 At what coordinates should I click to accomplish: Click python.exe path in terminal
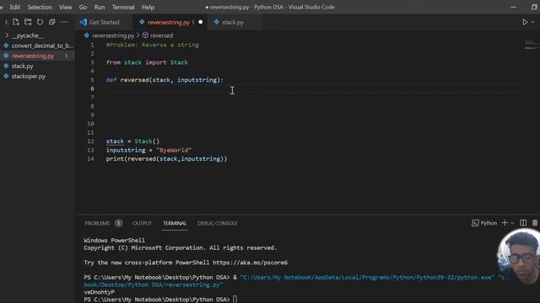coord(367,277)
